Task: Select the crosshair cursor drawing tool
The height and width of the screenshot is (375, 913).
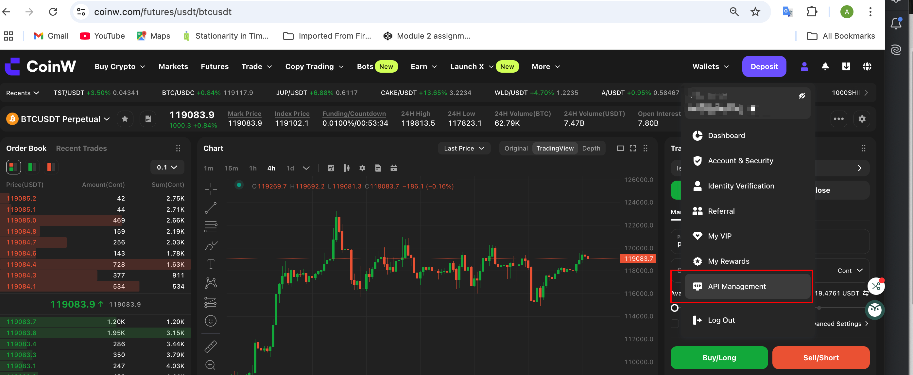Action: [211, 189]
